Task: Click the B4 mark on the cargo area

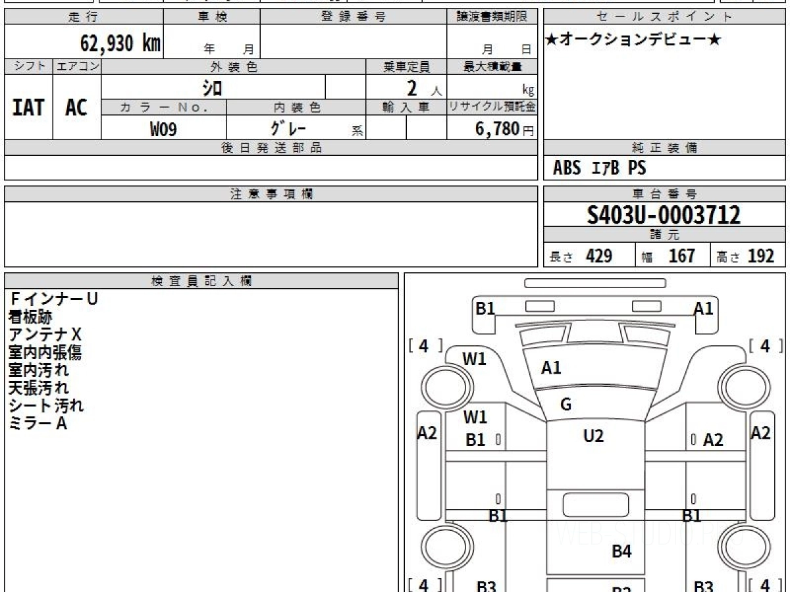Action: coord(621,551)
